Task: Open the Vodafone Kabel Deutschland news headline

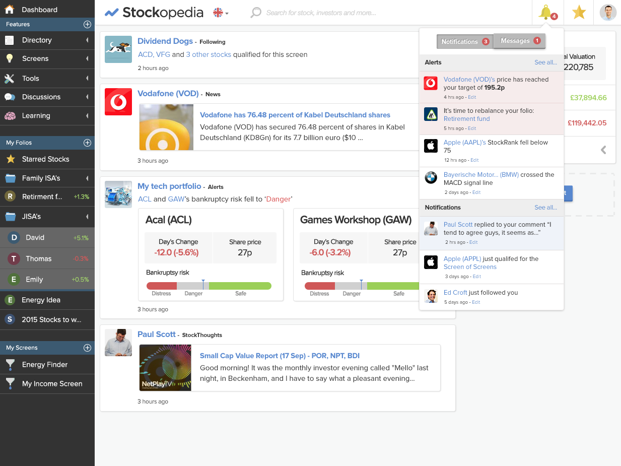Action: [x=295, y=115]
